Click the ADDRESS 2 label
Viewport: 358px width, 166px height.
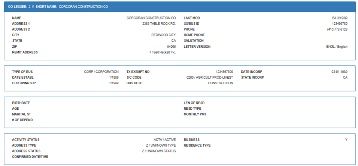point(21,29)
